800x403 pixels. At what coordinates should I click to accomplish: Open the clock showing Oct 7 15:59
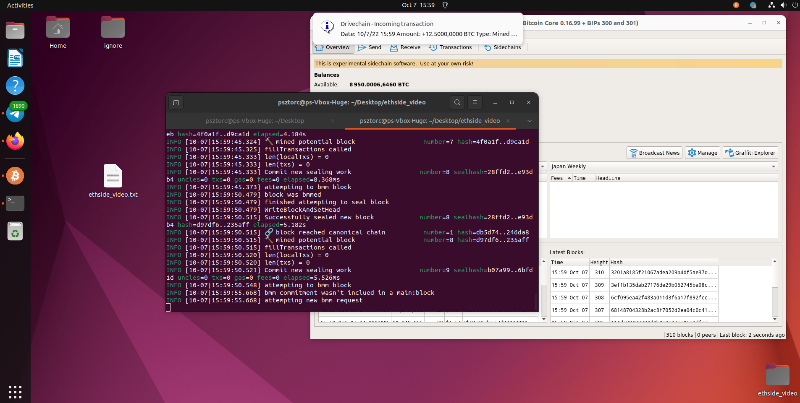pyautogui.click(x=418, y=5)
